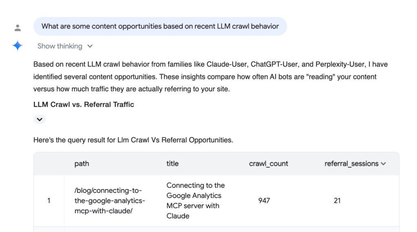
Task: Click the LLM Crawl vs. Referral Traffic heading
Action: click(x=84, y=105)
